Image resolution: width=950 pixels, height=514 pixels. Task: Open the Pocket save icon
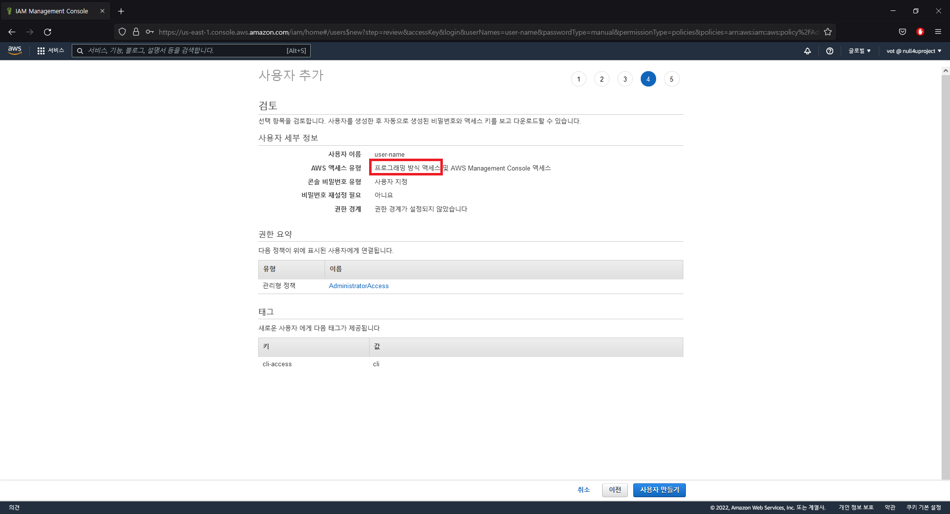click(902, 32)
